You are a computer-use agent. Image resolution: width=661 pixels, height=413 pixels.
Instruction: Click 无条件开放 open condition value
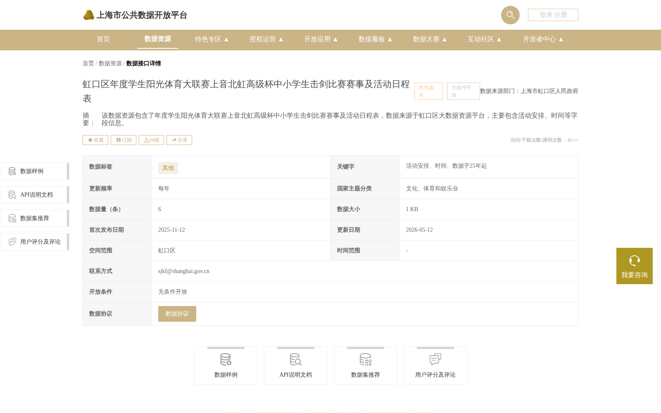point(173,292)
